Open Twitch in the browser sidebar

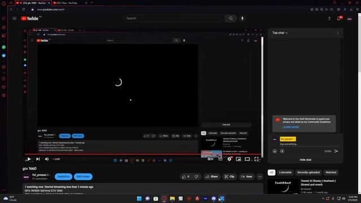(x=4, y=36)
